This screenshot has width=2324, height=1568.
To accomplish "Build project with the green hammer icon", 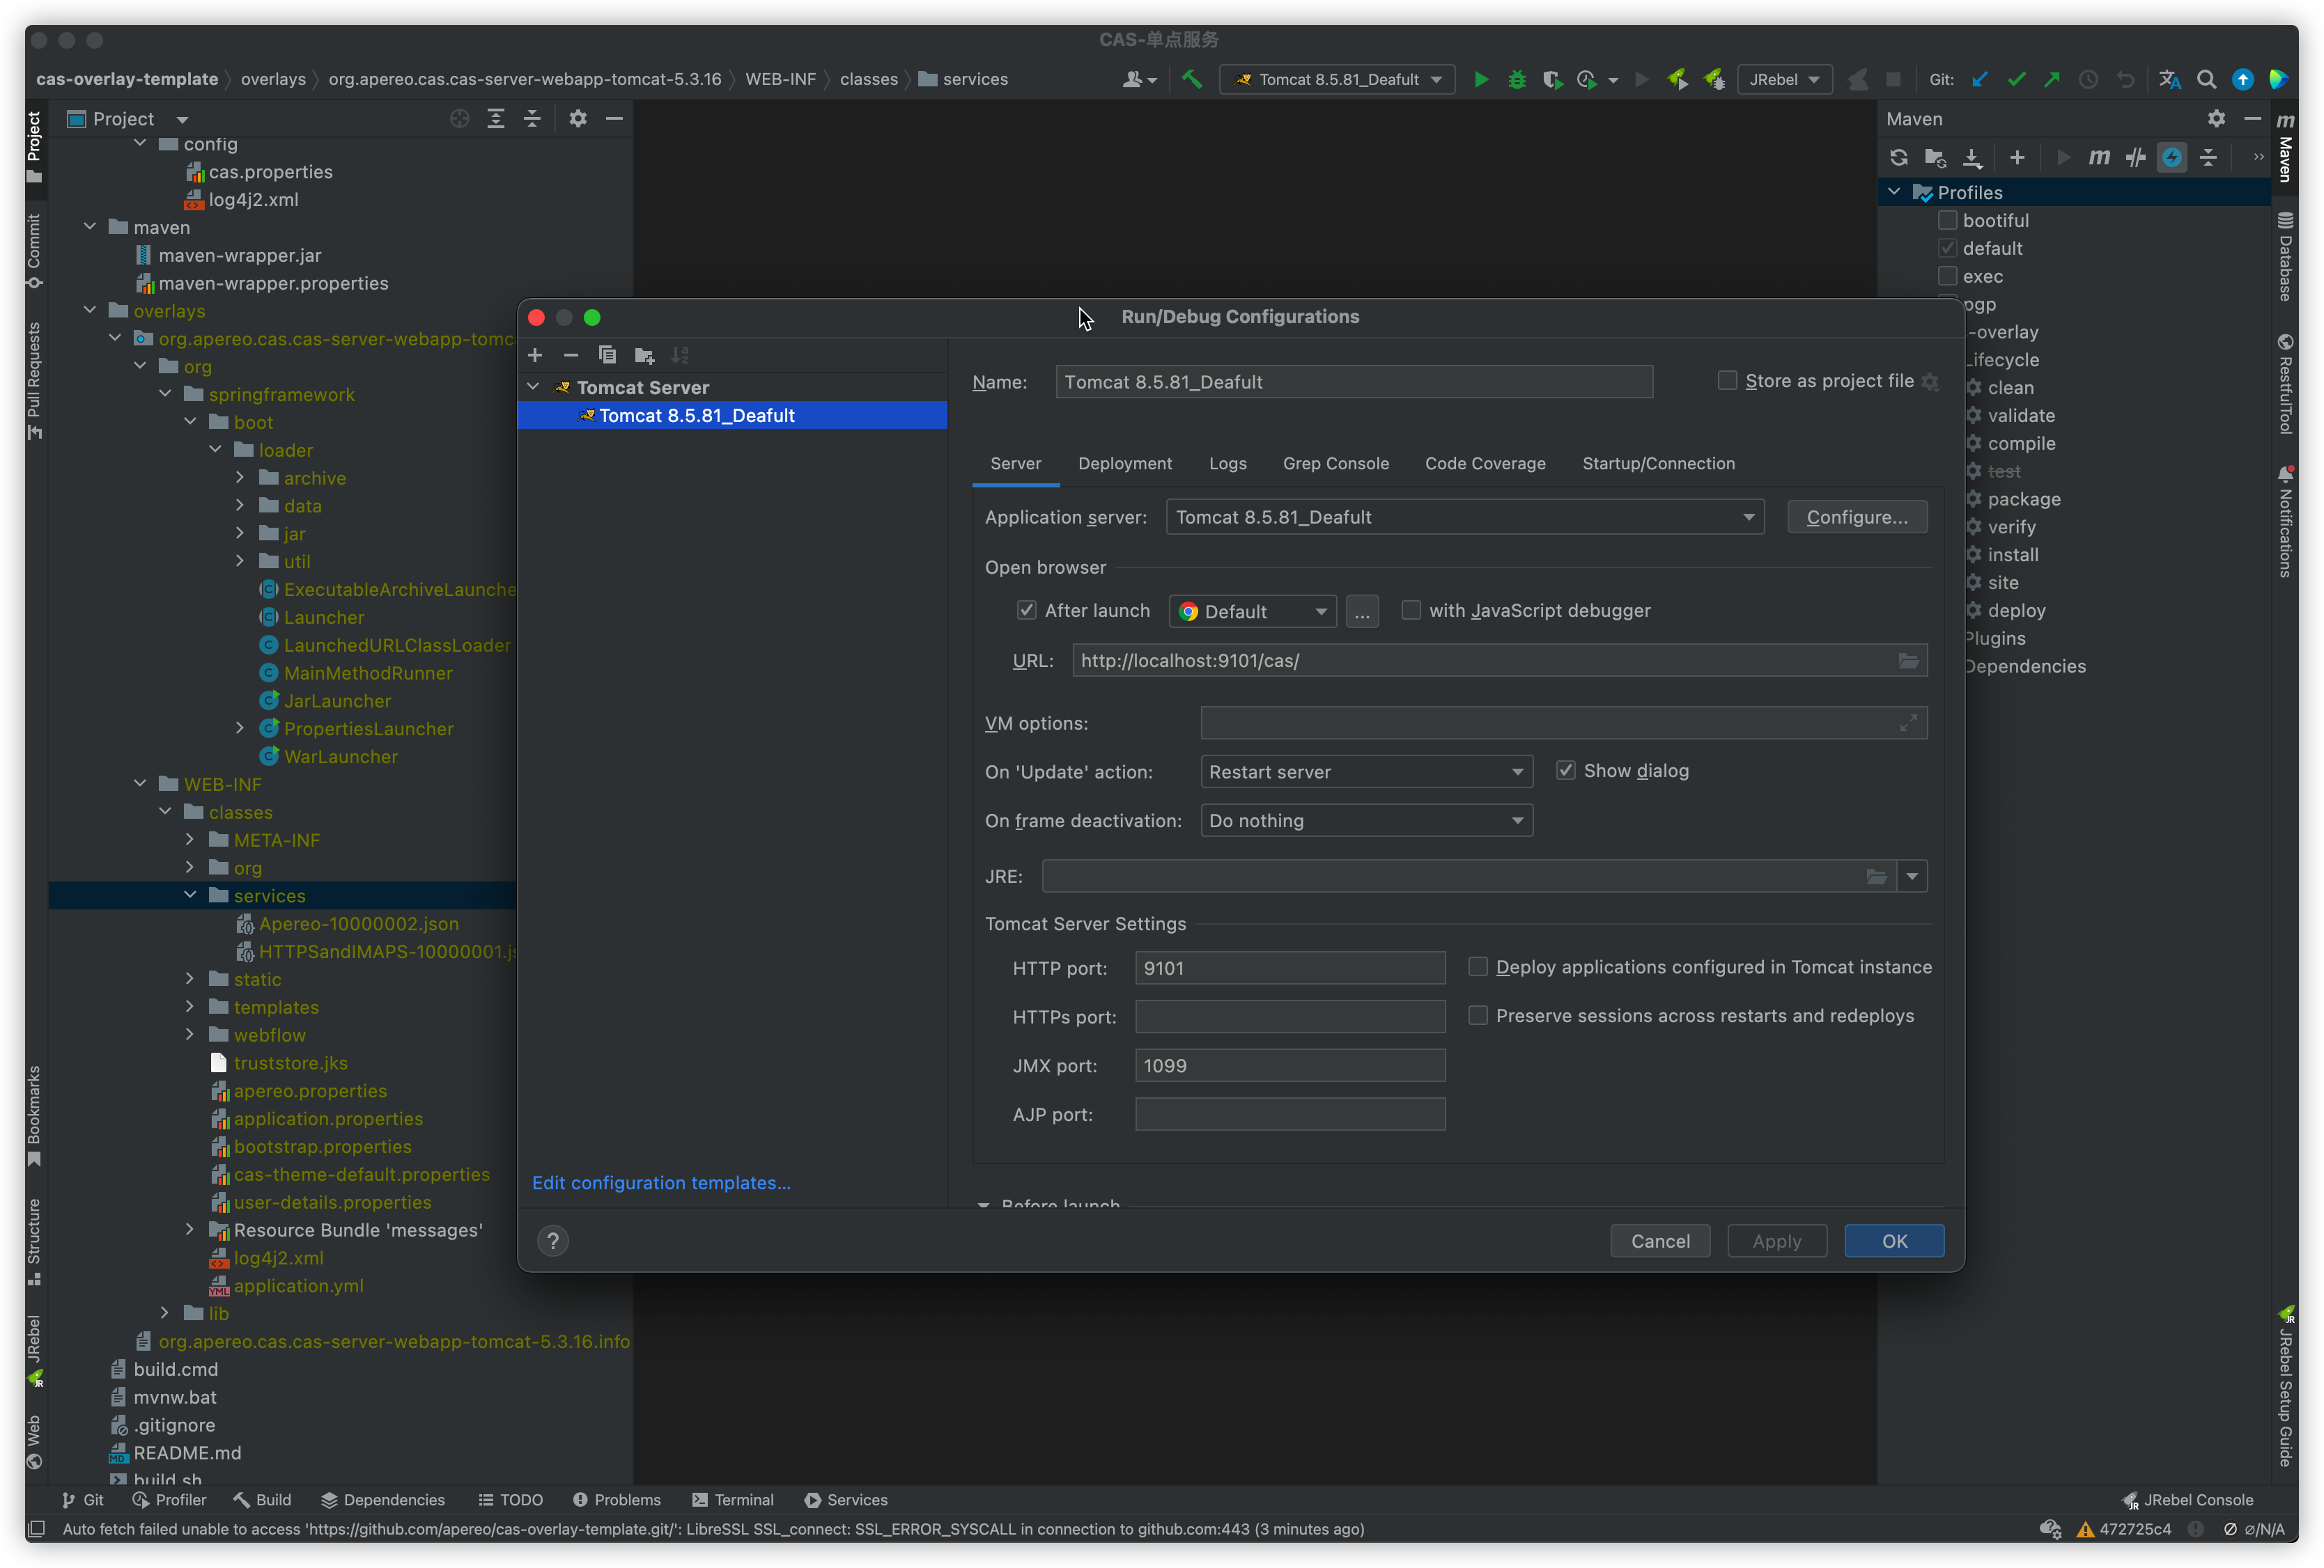I will coord(1191,79).
